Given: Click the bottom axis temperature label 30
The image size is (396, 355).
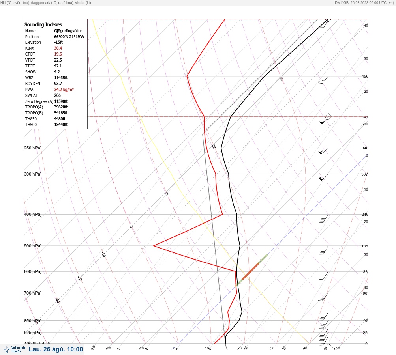Looking at the screenshot, I should pyautogui.click(x=272, y=348).
